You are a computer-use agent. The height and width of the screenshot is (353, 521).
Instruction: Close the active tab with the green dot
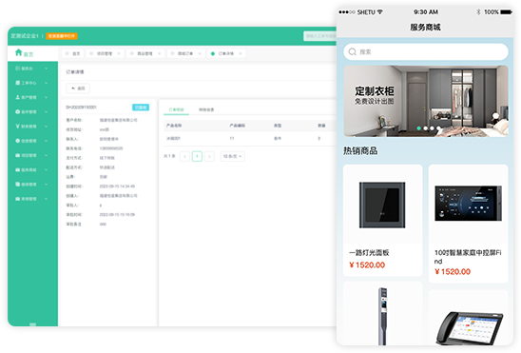click(241, 53)
